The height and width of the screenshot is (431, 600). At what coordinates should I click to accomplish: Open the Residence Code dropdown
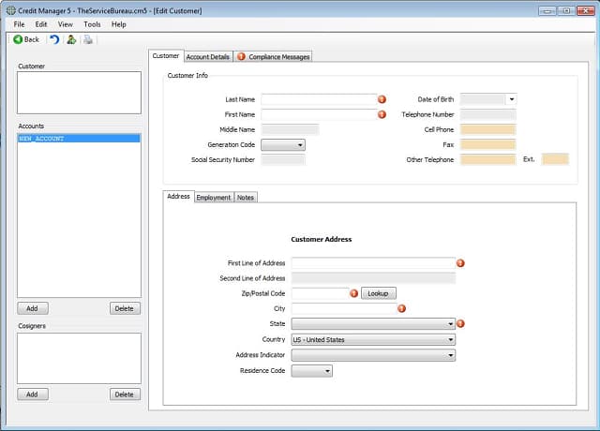[x=311, y=371]
